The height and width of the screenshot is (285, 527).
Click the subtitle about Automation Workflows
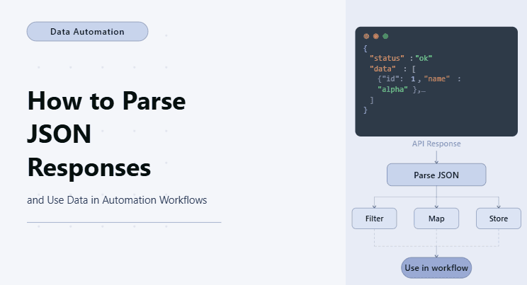pyautogui.click(x=117, y=200)
